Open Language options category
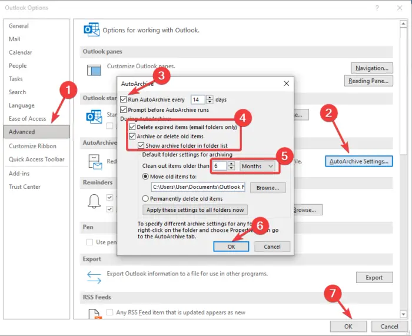This screenshot has width=412, height=336. (x=36, y=105)
